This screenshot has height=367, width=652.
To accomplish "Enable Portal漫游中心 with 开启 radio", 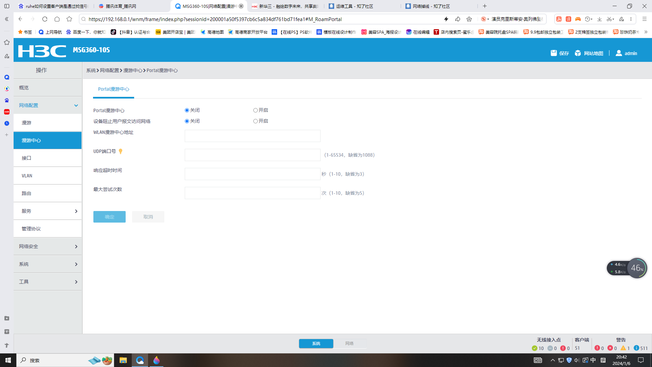I will click(255, 110).
